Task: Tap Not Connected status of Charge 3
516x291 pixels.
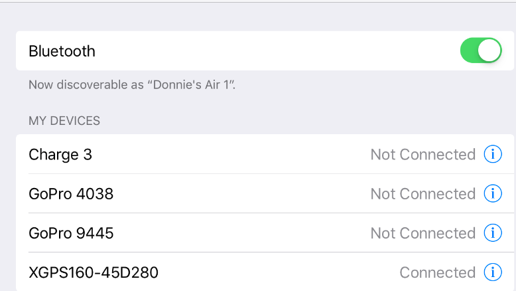Action: pos(423,154)
